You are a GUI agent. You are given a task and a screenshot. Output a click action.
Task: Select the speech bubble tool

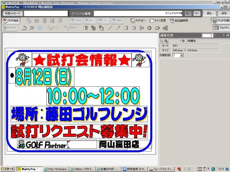[x=157, y=28]
